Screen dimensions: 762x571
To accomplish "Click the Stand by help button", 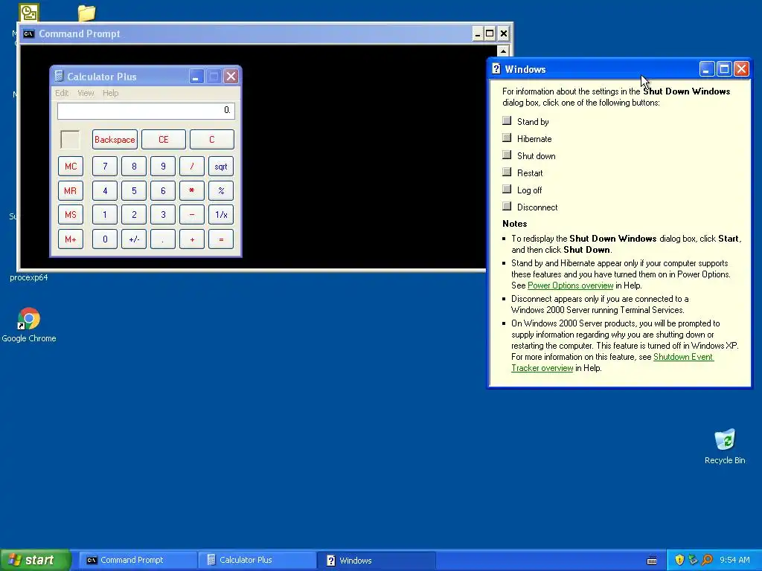I will coord(507,120).
